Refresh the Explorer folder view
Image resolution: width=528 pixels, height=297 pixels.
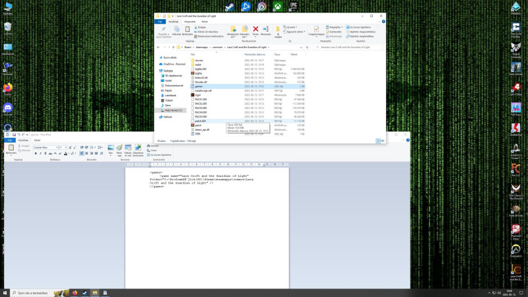point(307,48)
